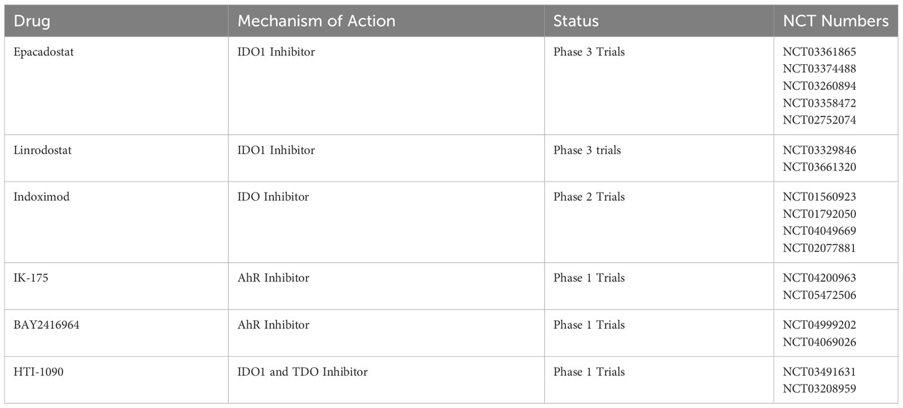Open trial link NCT03661320
This screenshot has height=408, width=903.
tap(820, 167)
